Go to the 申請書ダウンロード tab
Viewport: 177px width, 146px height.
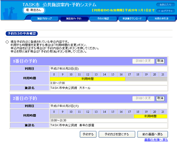(x=132, y=19)
